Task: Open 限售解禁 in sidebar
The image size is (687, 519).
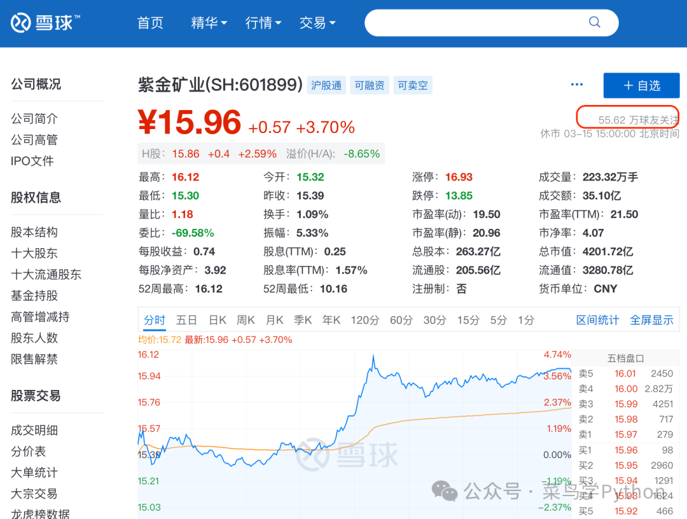Action: pos(34,359)
